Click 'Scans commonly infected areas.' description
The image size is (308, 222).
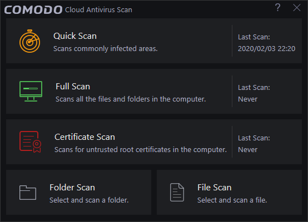(x=106, y=49)
